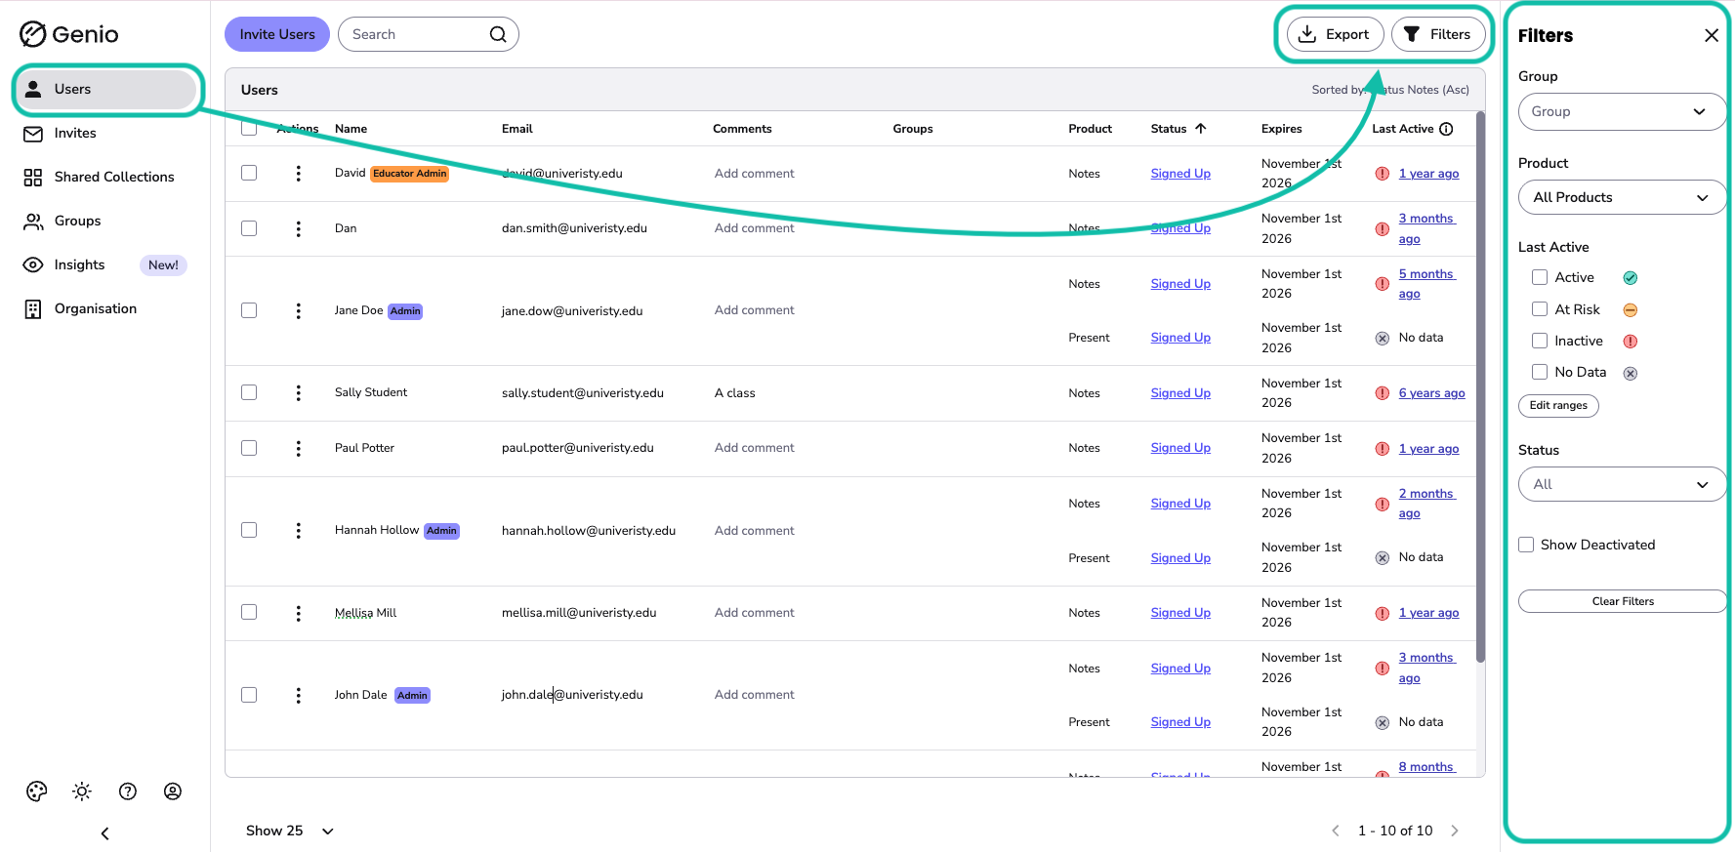Viewport: 1735px width, 852px height.
Task: Toggle Show Deactivated checkbox
Action: coord(1526,545)
